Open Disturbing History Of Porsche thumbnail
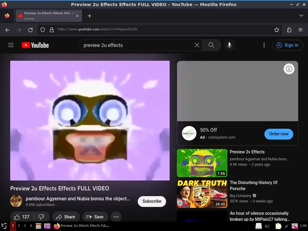Image resolution: width=308 pixels, height=231 pixels. point(202,194)
